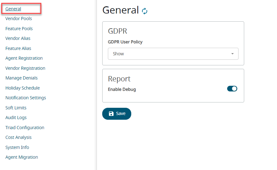Open Manage Denials page
Viewport: 277px width, 170px height.
[21, 78]
